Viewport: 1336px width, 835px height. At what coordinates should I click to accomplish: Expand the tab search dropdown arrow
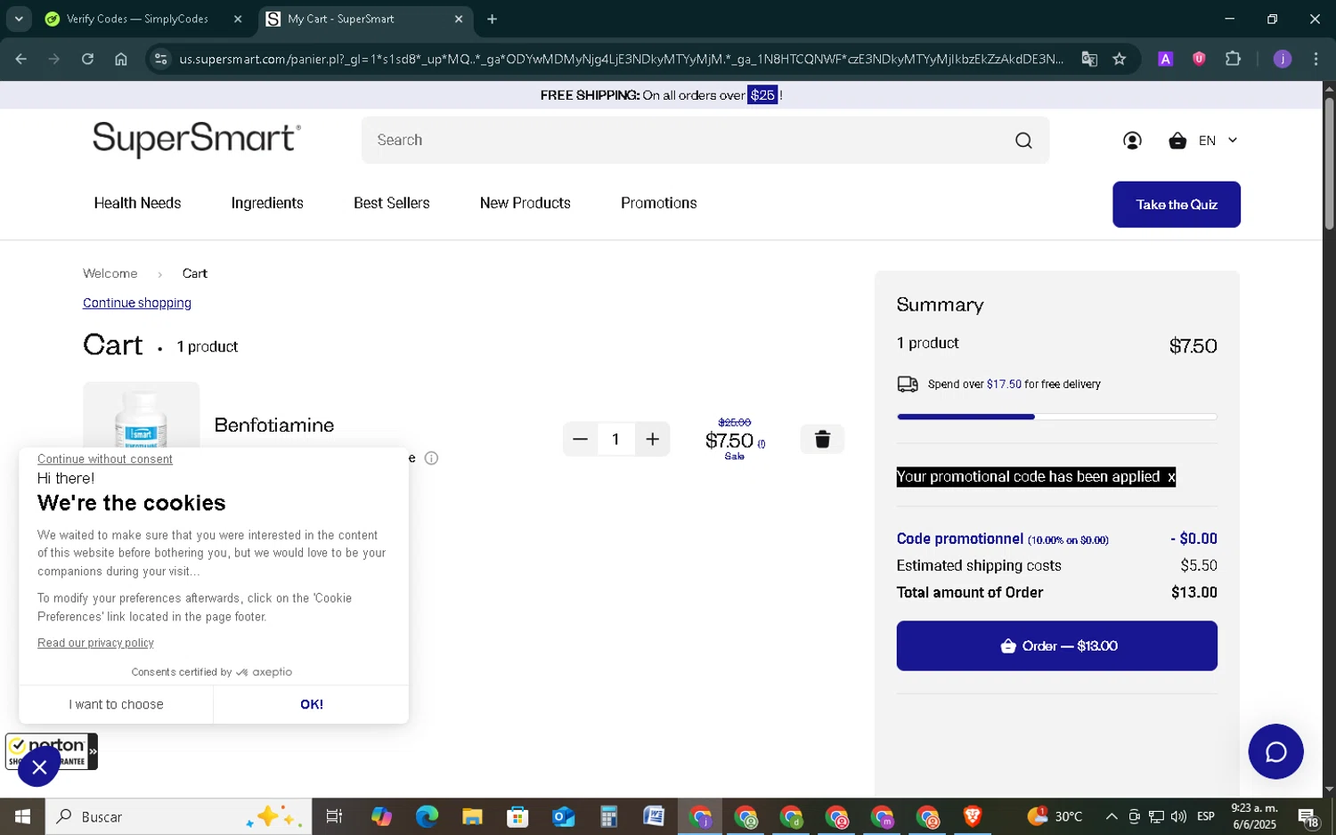point(19,19)
